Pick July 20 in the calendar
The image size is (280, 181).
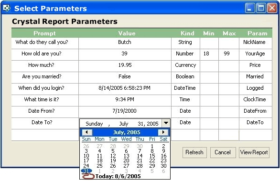point(126,160)
